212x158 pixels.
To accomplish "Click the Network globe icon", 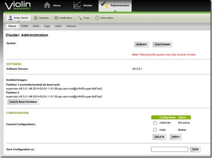I will [36, 18].
